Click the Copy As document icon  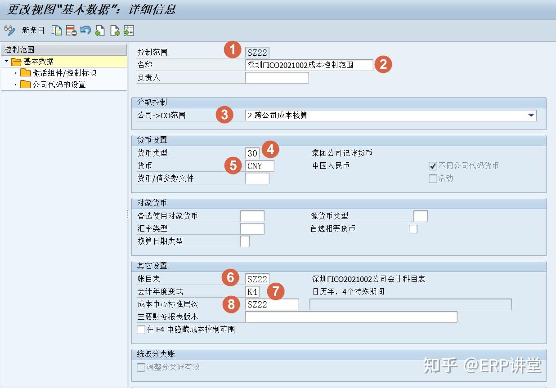coord(56,31)
